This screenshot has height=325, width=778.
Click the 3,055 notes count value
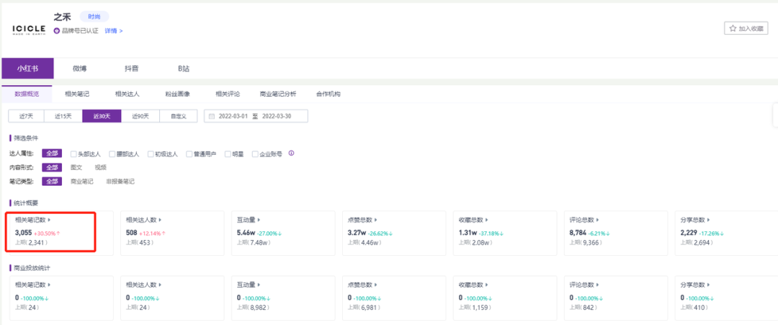[x=23, y=232]
